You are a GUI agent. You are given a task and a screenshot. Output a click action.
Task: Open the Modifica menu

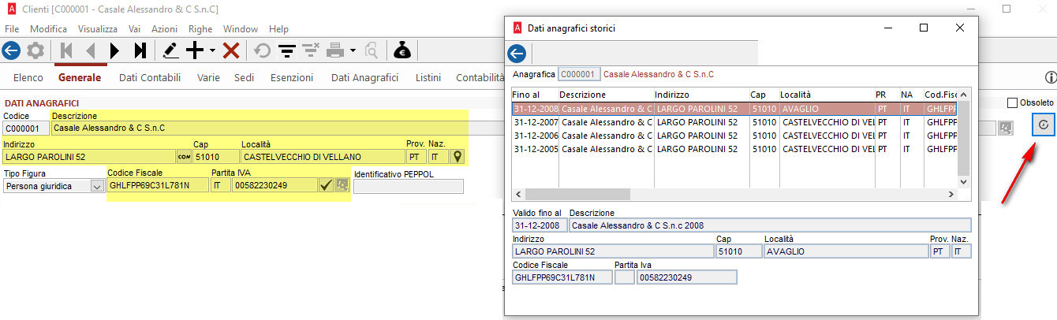(x=48, y=28)
